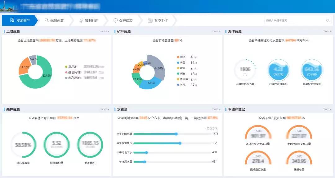Switch to the 专项工作 tab
This screenshot has height=178, width=335.
tap(158, 20)
